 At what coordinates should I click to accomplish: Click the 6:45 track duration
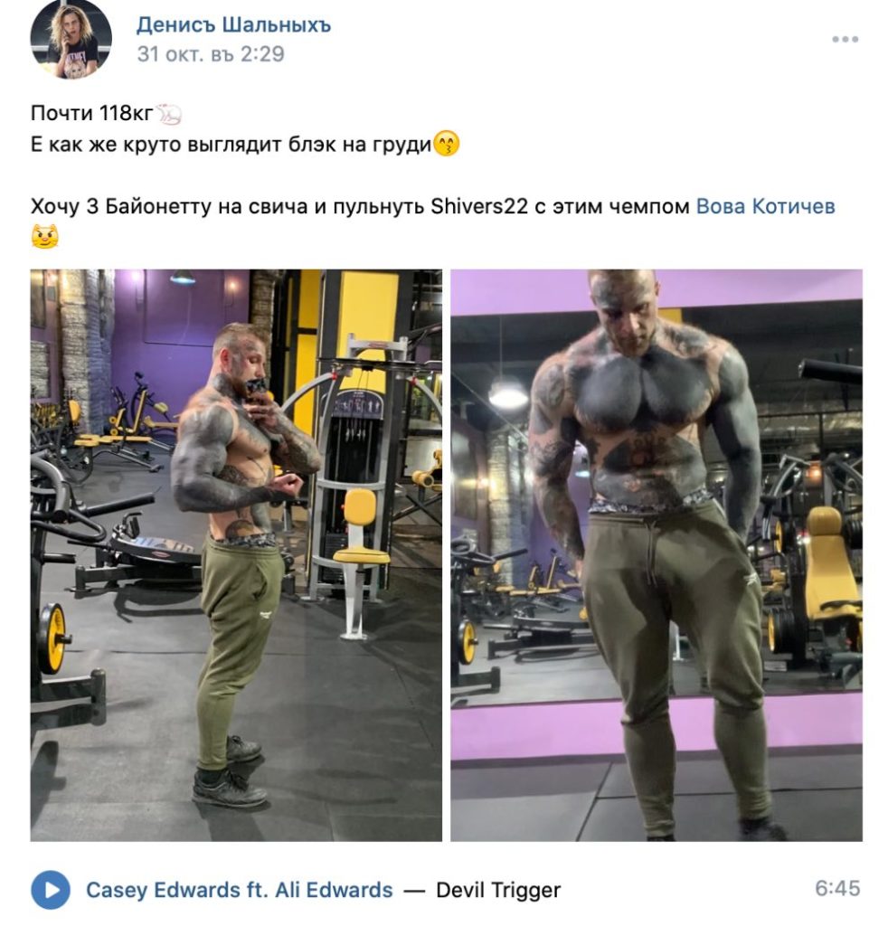tap(837, 889)
